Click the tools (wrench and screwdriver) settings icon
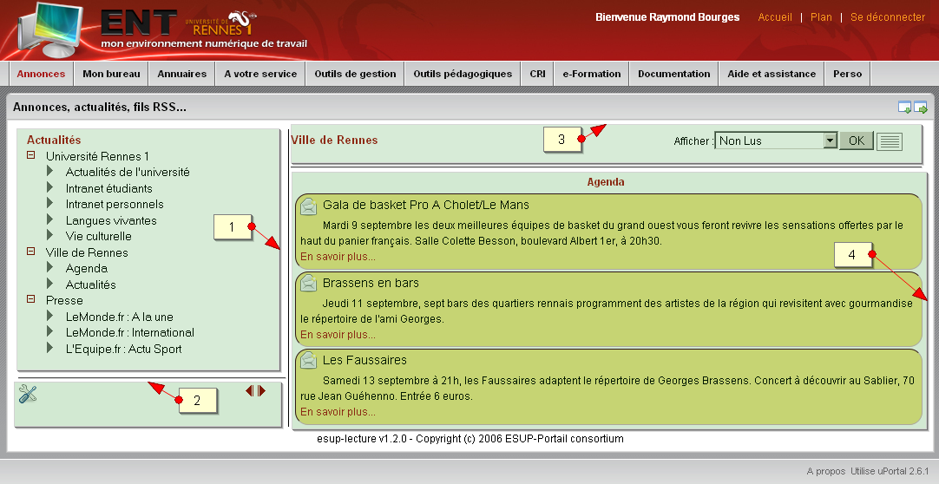 pyautogui.click(x=28, y=395)
